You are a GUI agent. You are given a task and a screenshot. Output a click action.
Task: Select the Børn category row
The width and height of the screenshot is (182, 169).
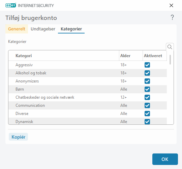point(88,89)
